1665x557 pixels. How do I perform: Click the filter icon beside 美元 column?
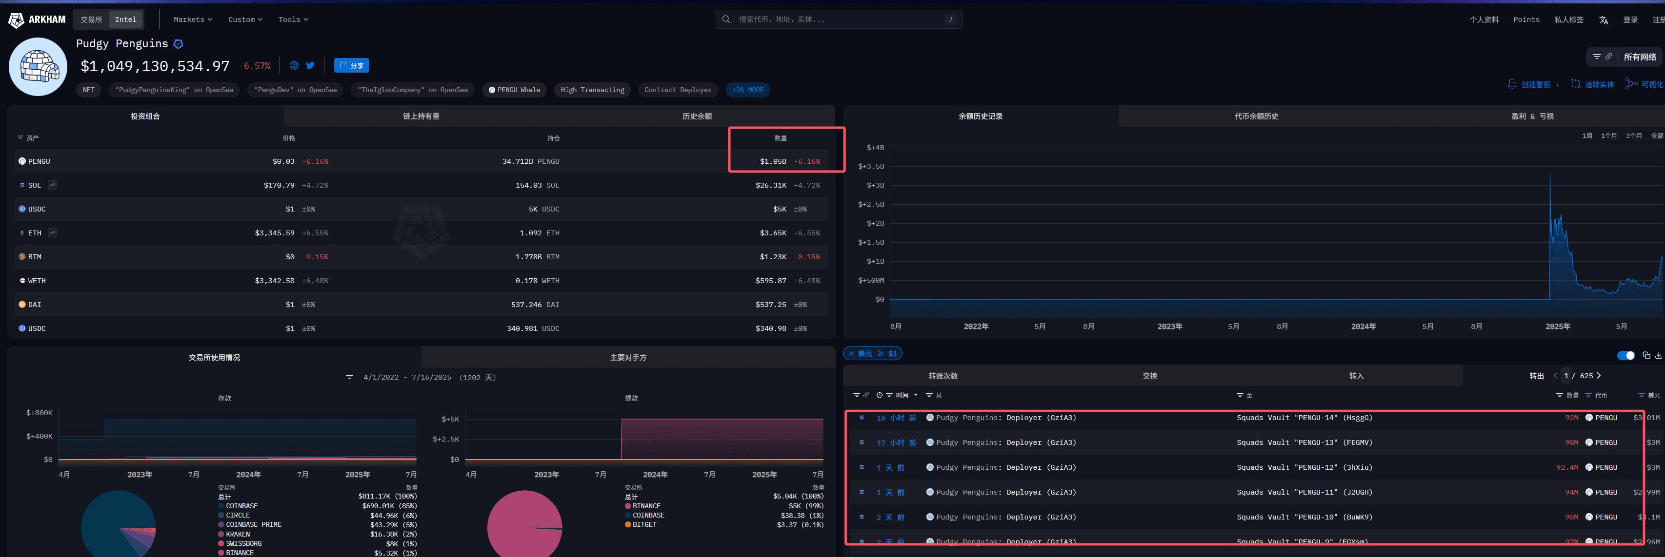[x=1641, y=395]
